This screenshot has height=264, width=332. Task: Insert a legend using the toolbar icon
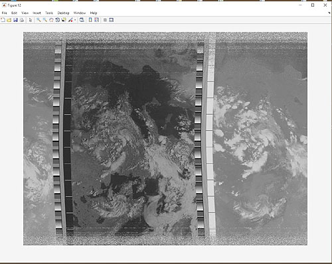coord(97,20)
